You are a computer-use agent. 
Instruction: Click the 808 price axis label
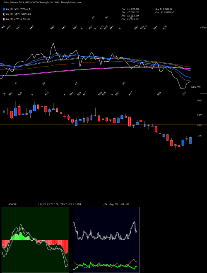(200, 125)
